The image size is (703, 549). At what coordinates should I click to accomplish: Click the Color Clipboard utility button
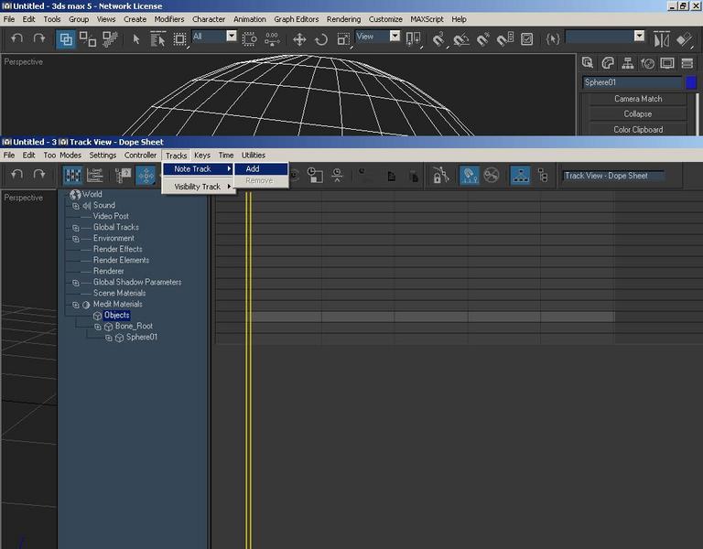(637, 130)
